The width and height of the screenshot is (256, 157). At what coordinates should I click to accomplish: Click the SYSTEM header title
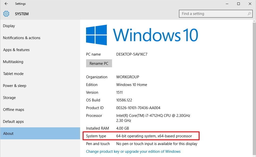click(22, 14)
